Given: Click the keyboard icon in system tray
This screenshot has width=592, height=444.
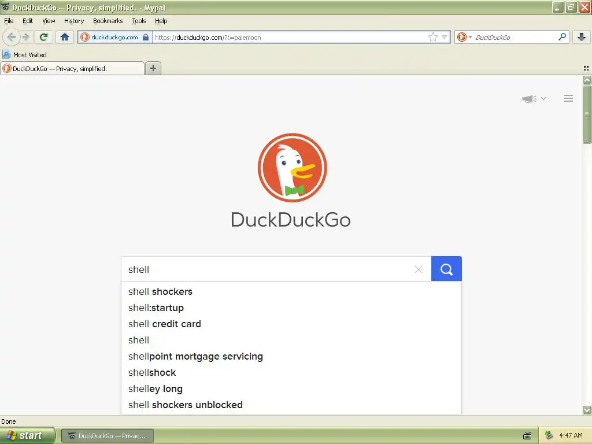Looking at the screenshot, I should click(x=527, y=436).
